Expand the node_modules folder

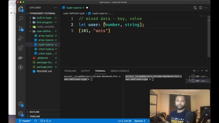coord(46,27)
